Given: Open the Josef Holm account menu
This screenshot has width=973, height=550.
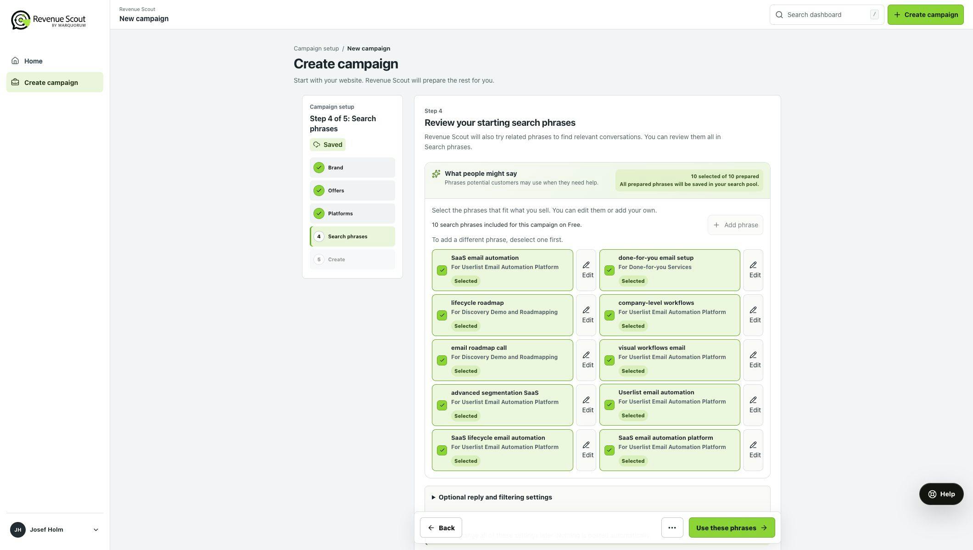Looking at the screenshot, I should (x=55, y=530).
